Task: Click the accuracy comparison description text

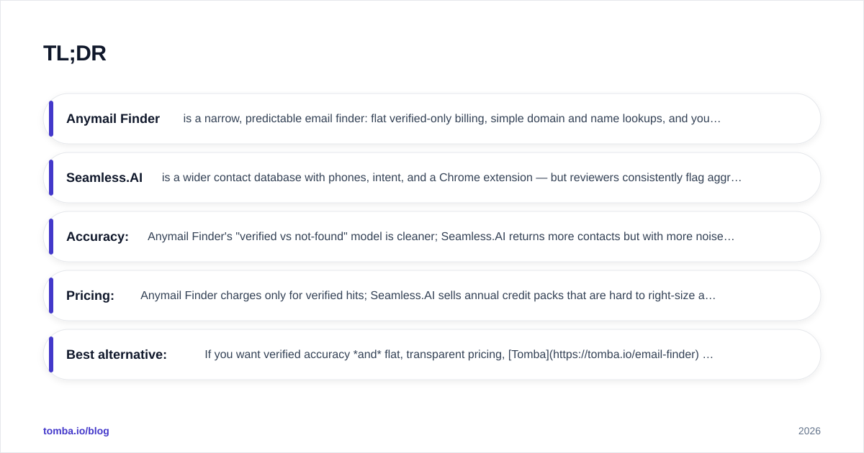Action: (x=441, y=237)
